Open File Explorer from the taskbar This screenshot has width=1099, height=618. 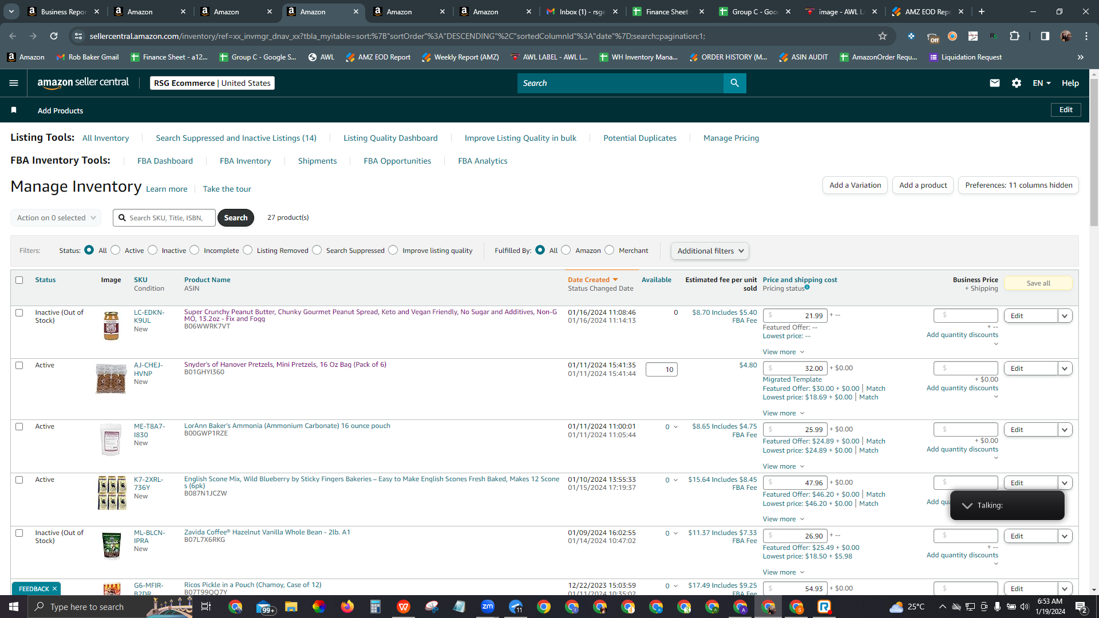[291, 607]
